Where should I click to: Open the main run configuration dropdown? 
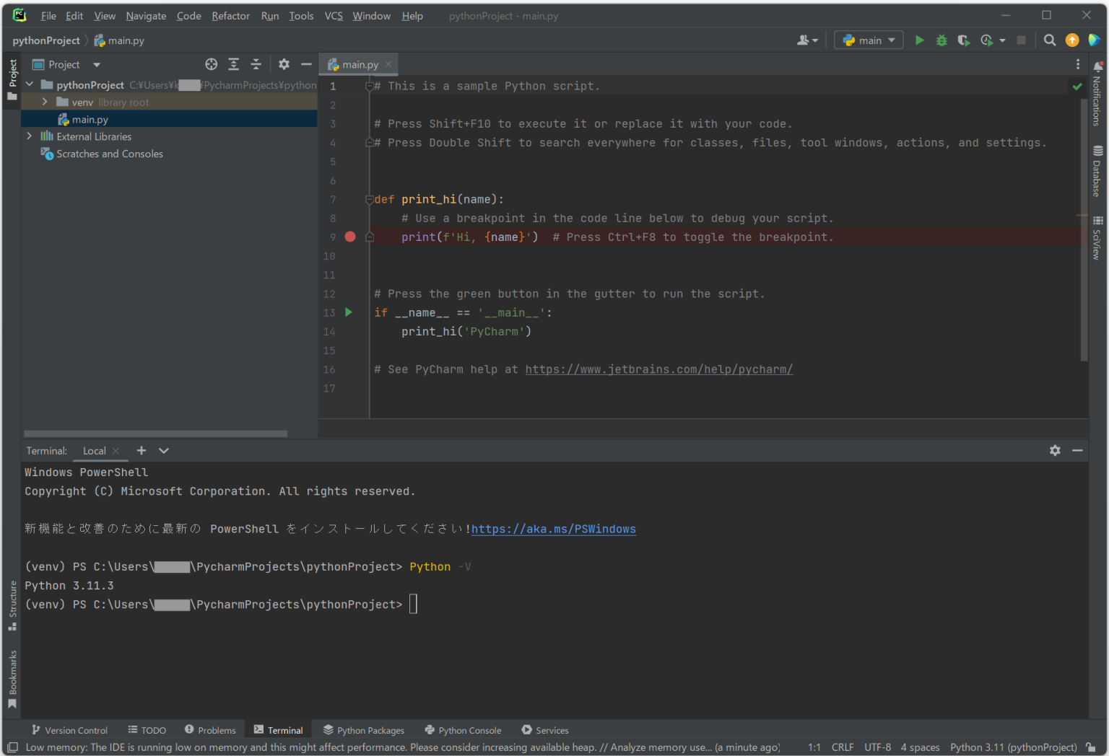pyautogui.click(x=868, y=40)
